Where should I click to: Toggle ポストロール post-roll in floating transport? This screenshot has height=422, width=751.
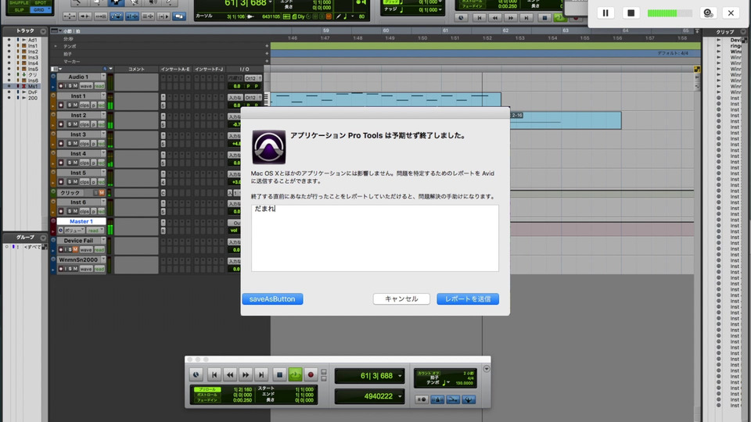pos(207,395)
